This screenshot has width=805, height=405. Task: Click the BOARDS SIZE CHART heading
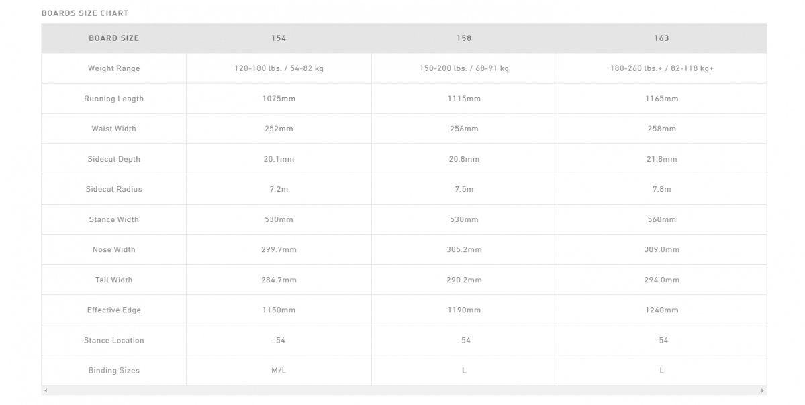click(85, 13)
